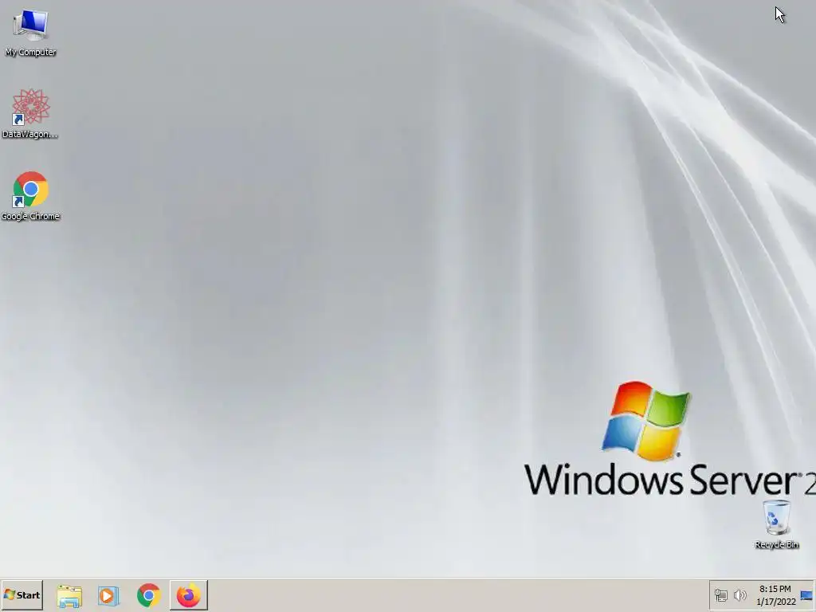816x612 pixels.
Task: Show the clock and date flyout
Action: pyautogui.click(x=775, y=595)
